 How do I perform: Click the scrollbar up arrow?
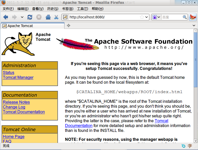(x=195, y=31)
